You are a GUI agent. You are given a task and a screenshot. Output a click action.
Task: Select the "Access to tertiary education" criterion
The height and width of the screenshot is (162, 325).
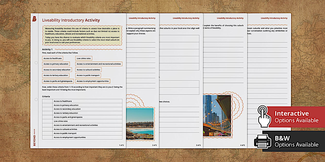[x=55, y=75]
